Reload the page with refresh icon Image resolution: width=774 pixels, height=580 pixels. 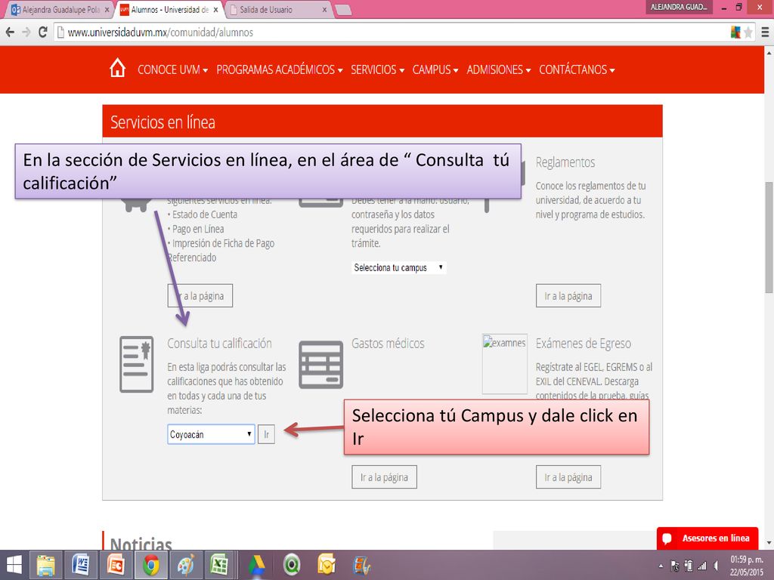(43, 32)
